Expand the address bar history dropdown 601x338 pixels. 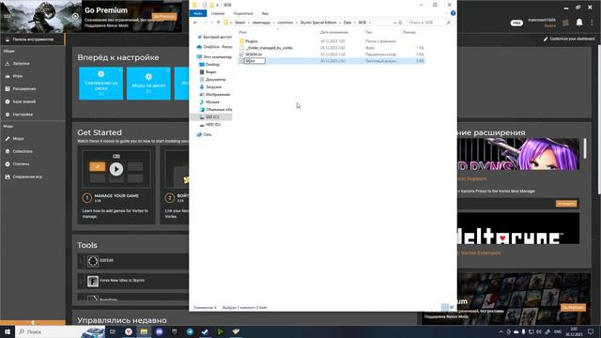394,23
